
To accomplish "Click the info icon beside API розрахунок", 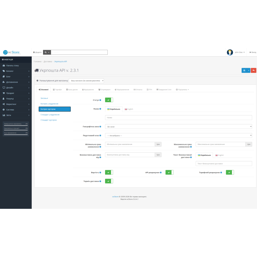I will point(161,173).
